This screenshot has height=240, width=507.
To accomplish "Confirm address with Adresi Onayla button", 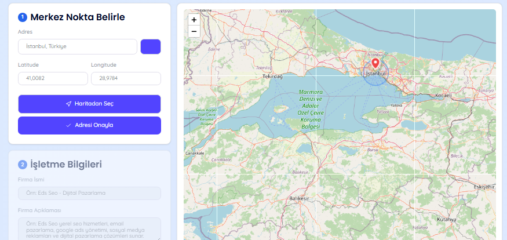I will [89, 125].
